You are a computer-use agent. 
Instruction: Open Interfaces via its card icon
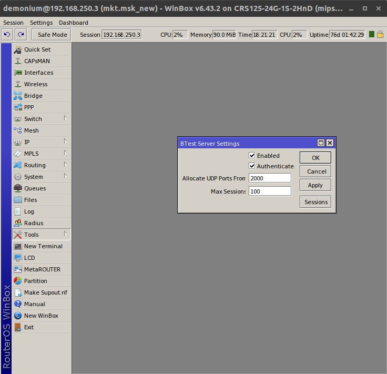tap(18, 73)
